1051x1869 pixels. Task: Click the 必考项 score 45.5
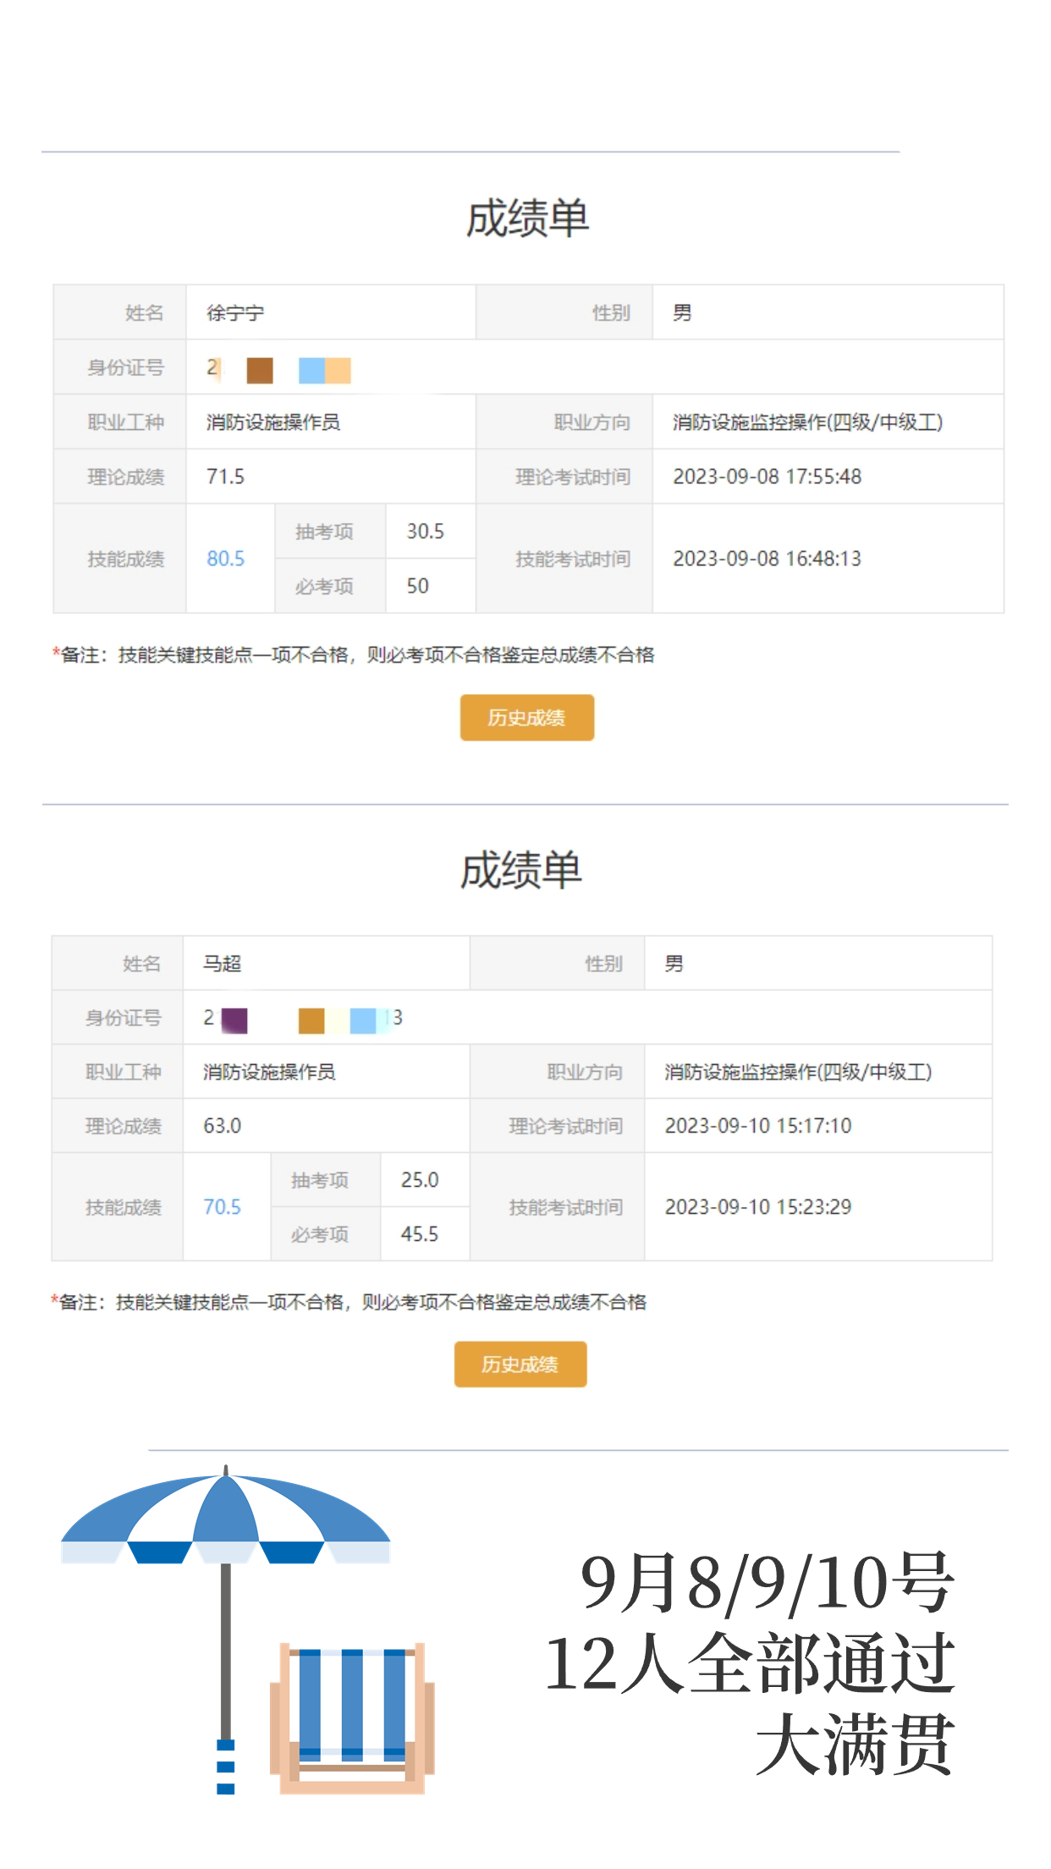click(420, 1234)
